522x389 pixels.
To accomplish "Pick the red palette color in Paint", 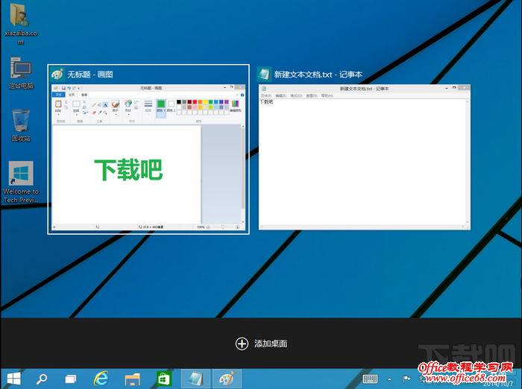I will [x=195, y=102].
